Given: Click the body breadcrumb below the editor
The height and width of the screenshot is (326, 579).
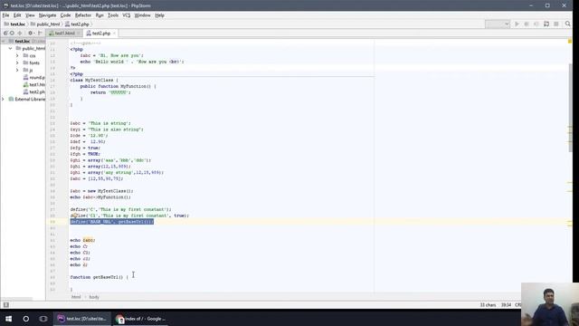Looking at the screenshot, I should pos(94,297).
